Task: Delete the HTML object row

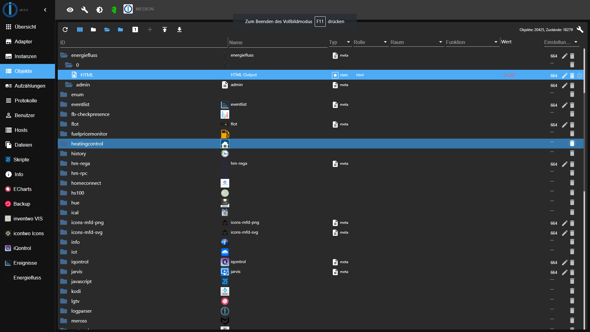Action: coord(572,76)
